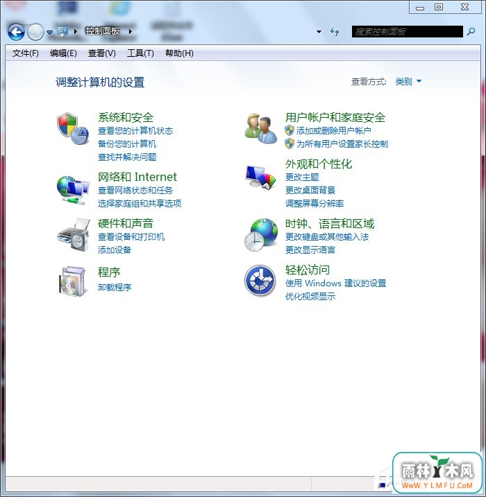Minimize the Control Panel window

pyautogui.click(x=420, y=8)
